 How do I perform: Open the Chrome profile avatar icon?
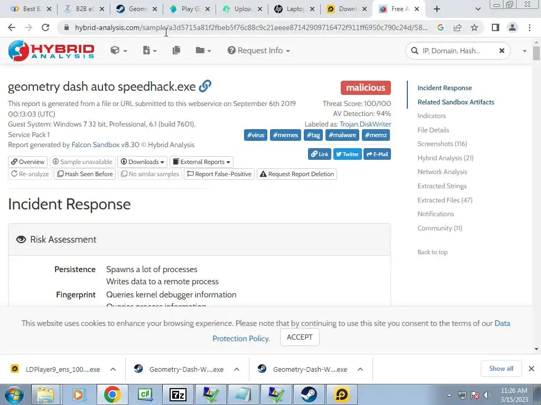(512, 27)
